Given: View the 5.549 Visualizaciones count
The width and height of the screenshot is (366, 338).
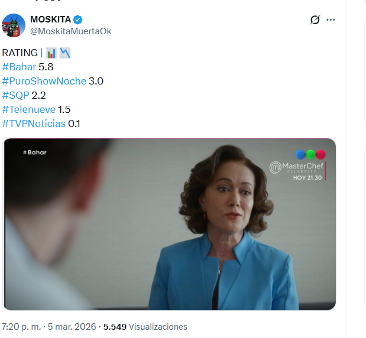Looking at the screenshot, I should point(145,326).
